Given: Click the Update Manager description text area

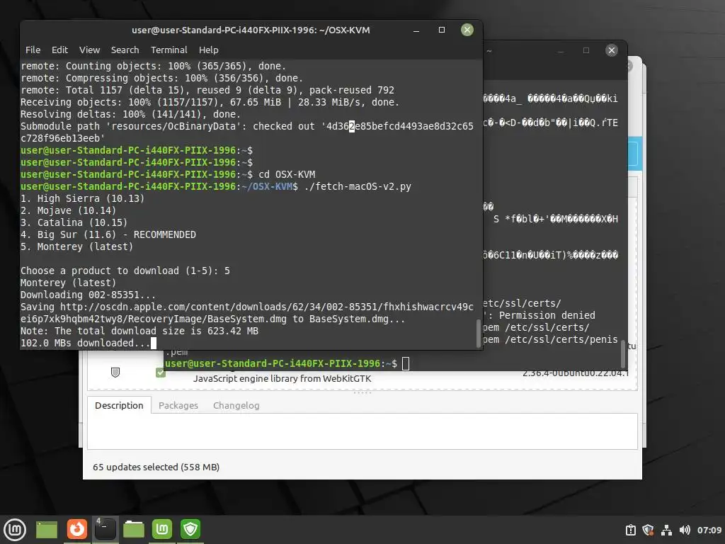Looking at the screenshot, I should [362, 431].
